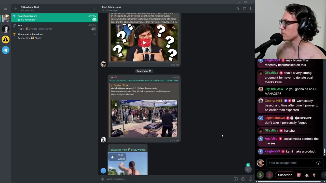This screenshot has height=183, width=326.
Task: Open the attach file paperclip icon
Action: pyautogui.click(x=102, y=179)
